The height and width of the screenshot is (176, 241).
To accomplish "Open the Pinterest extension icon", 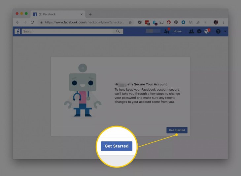I will coord(176,22).
